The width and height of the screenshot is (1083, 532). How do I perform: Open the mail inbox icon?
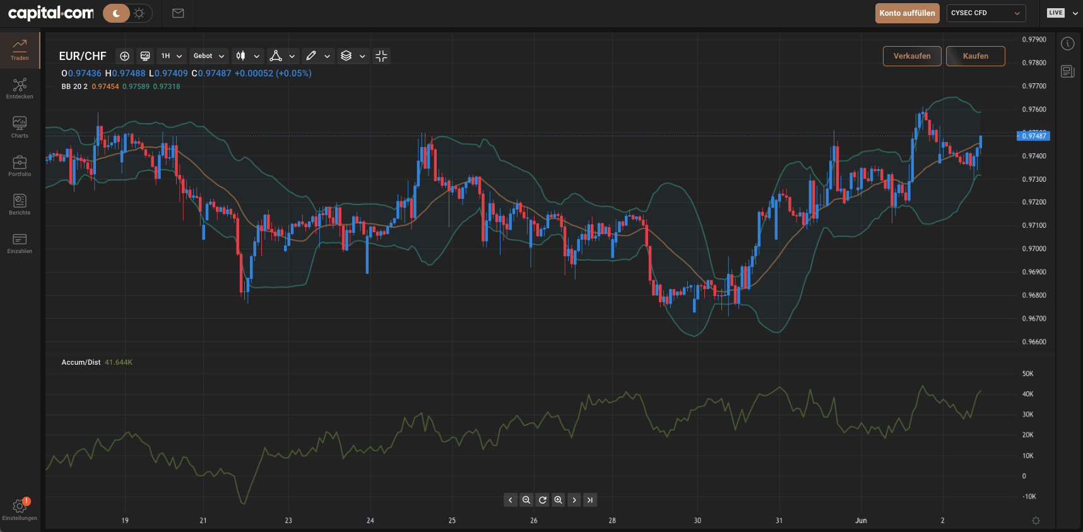tap(178, 13)
